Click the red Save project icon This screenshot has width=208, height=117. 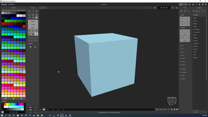pyautogui.click(x=193, y=4)
